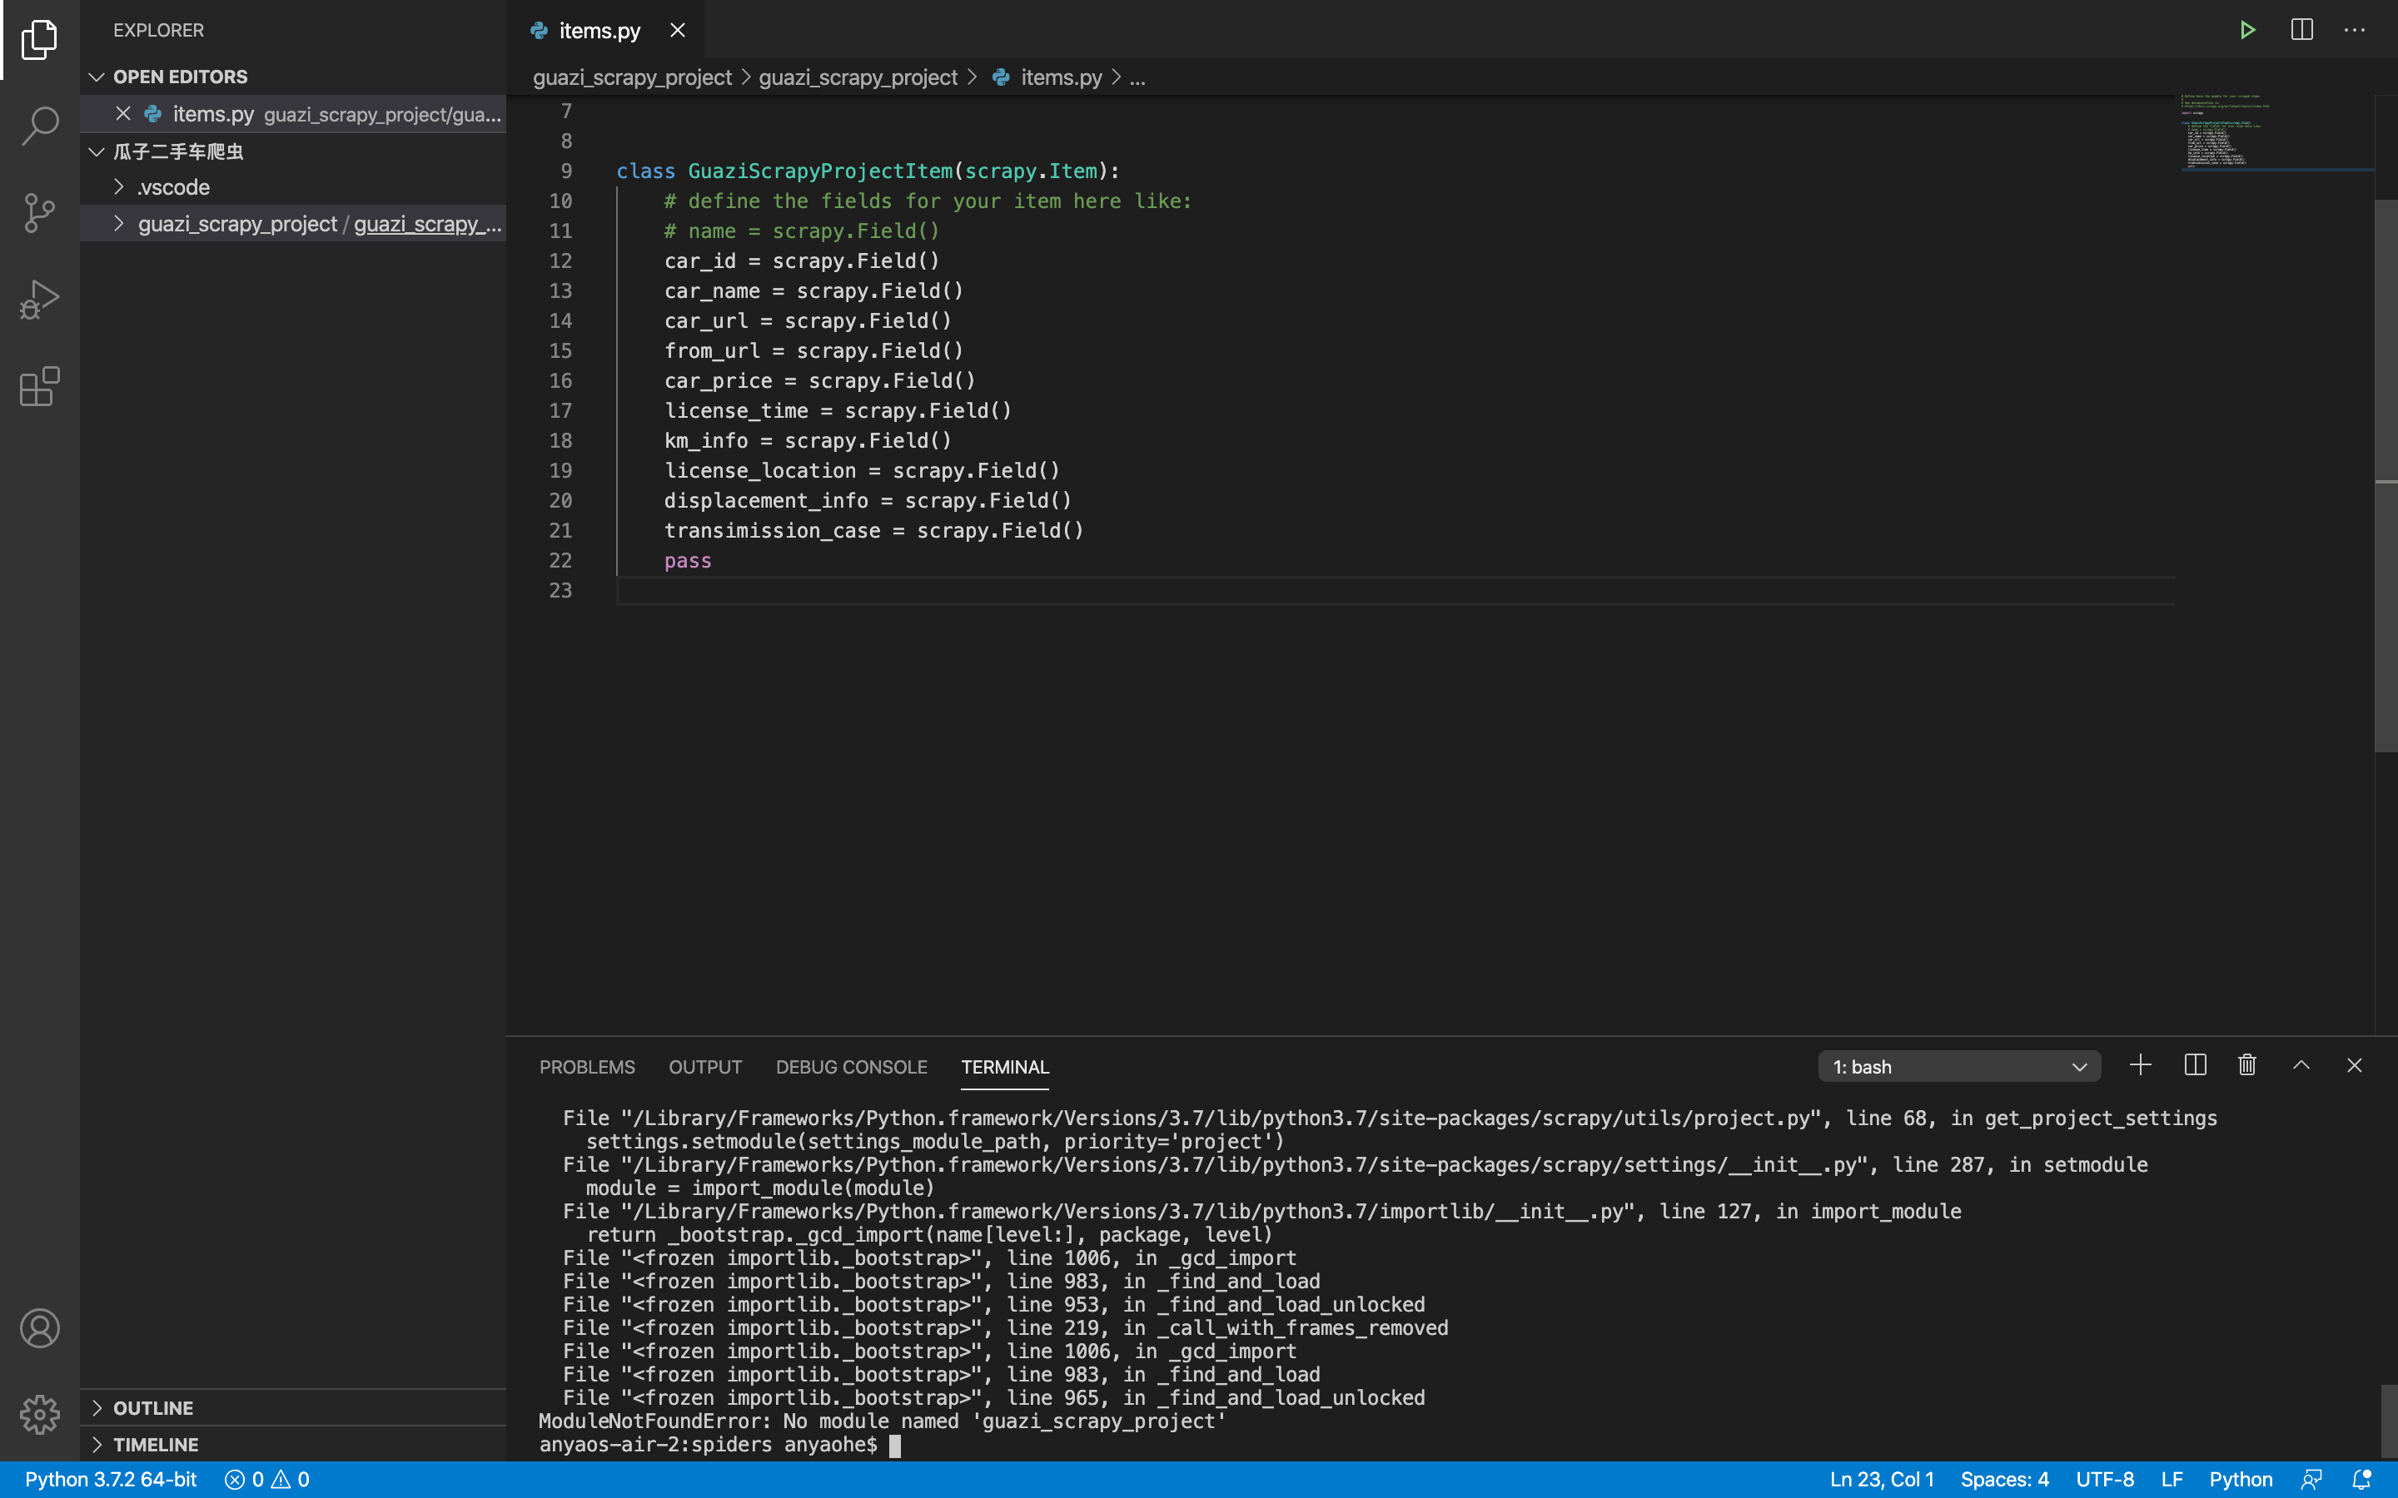Select the TERMINAL tab
Screen dimensions: 2398x1498
tap(1005, 1067)
